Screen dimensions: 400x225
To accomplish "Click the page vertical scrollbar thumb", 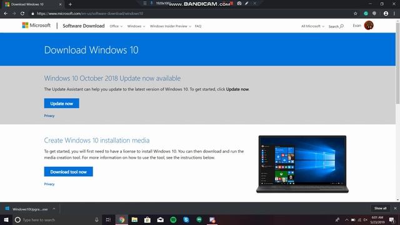I will [x=397, y=63].
